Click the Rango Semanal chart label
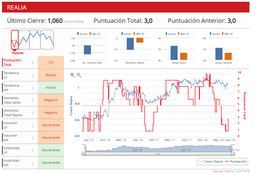Viewport: 257px width, 173px height. tap(224, 63)
